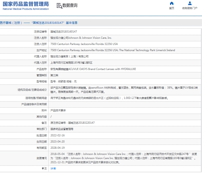Open the 详情 details link
Screen dimensions: 202x173
(53, 168)
